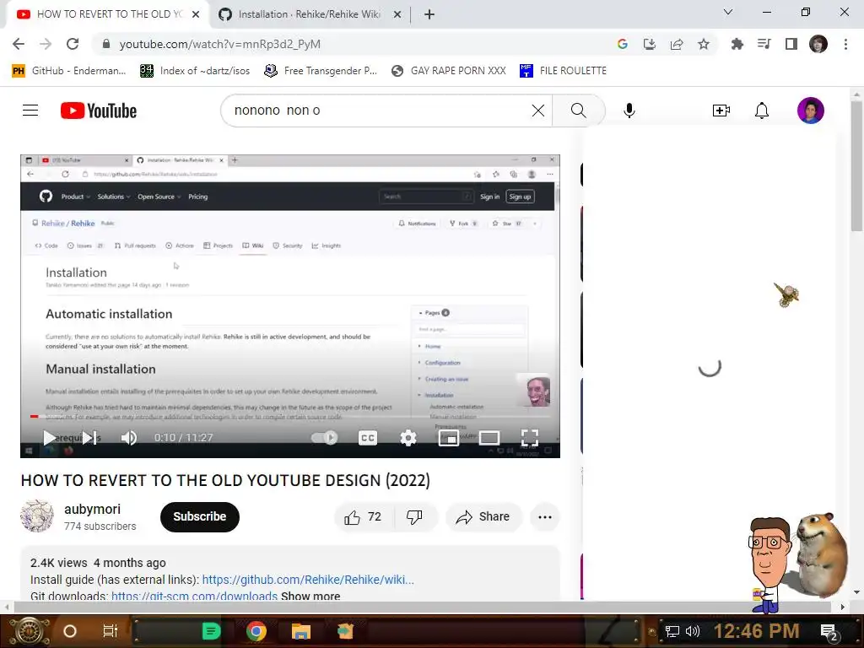This screenshot has height=648, width=864.
Task: Subscribe to aubymori channel
Action: click(199, 517)
